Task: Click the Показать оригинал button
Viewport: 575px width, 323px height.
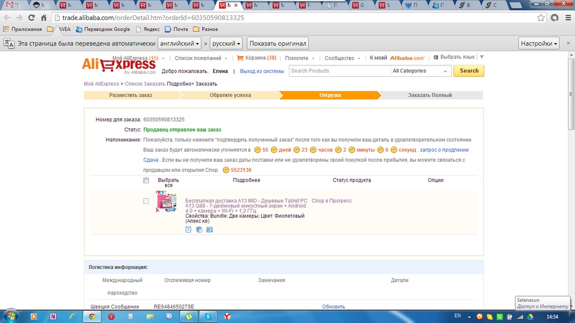Action: [278, 43]
